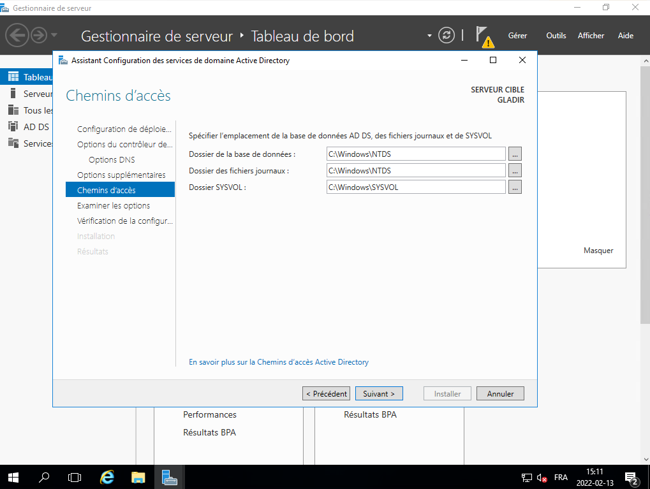Open taskbar search magnifier icon
Image resolution: width=650 pixels, height=489 pixels.
click(44, 477)
